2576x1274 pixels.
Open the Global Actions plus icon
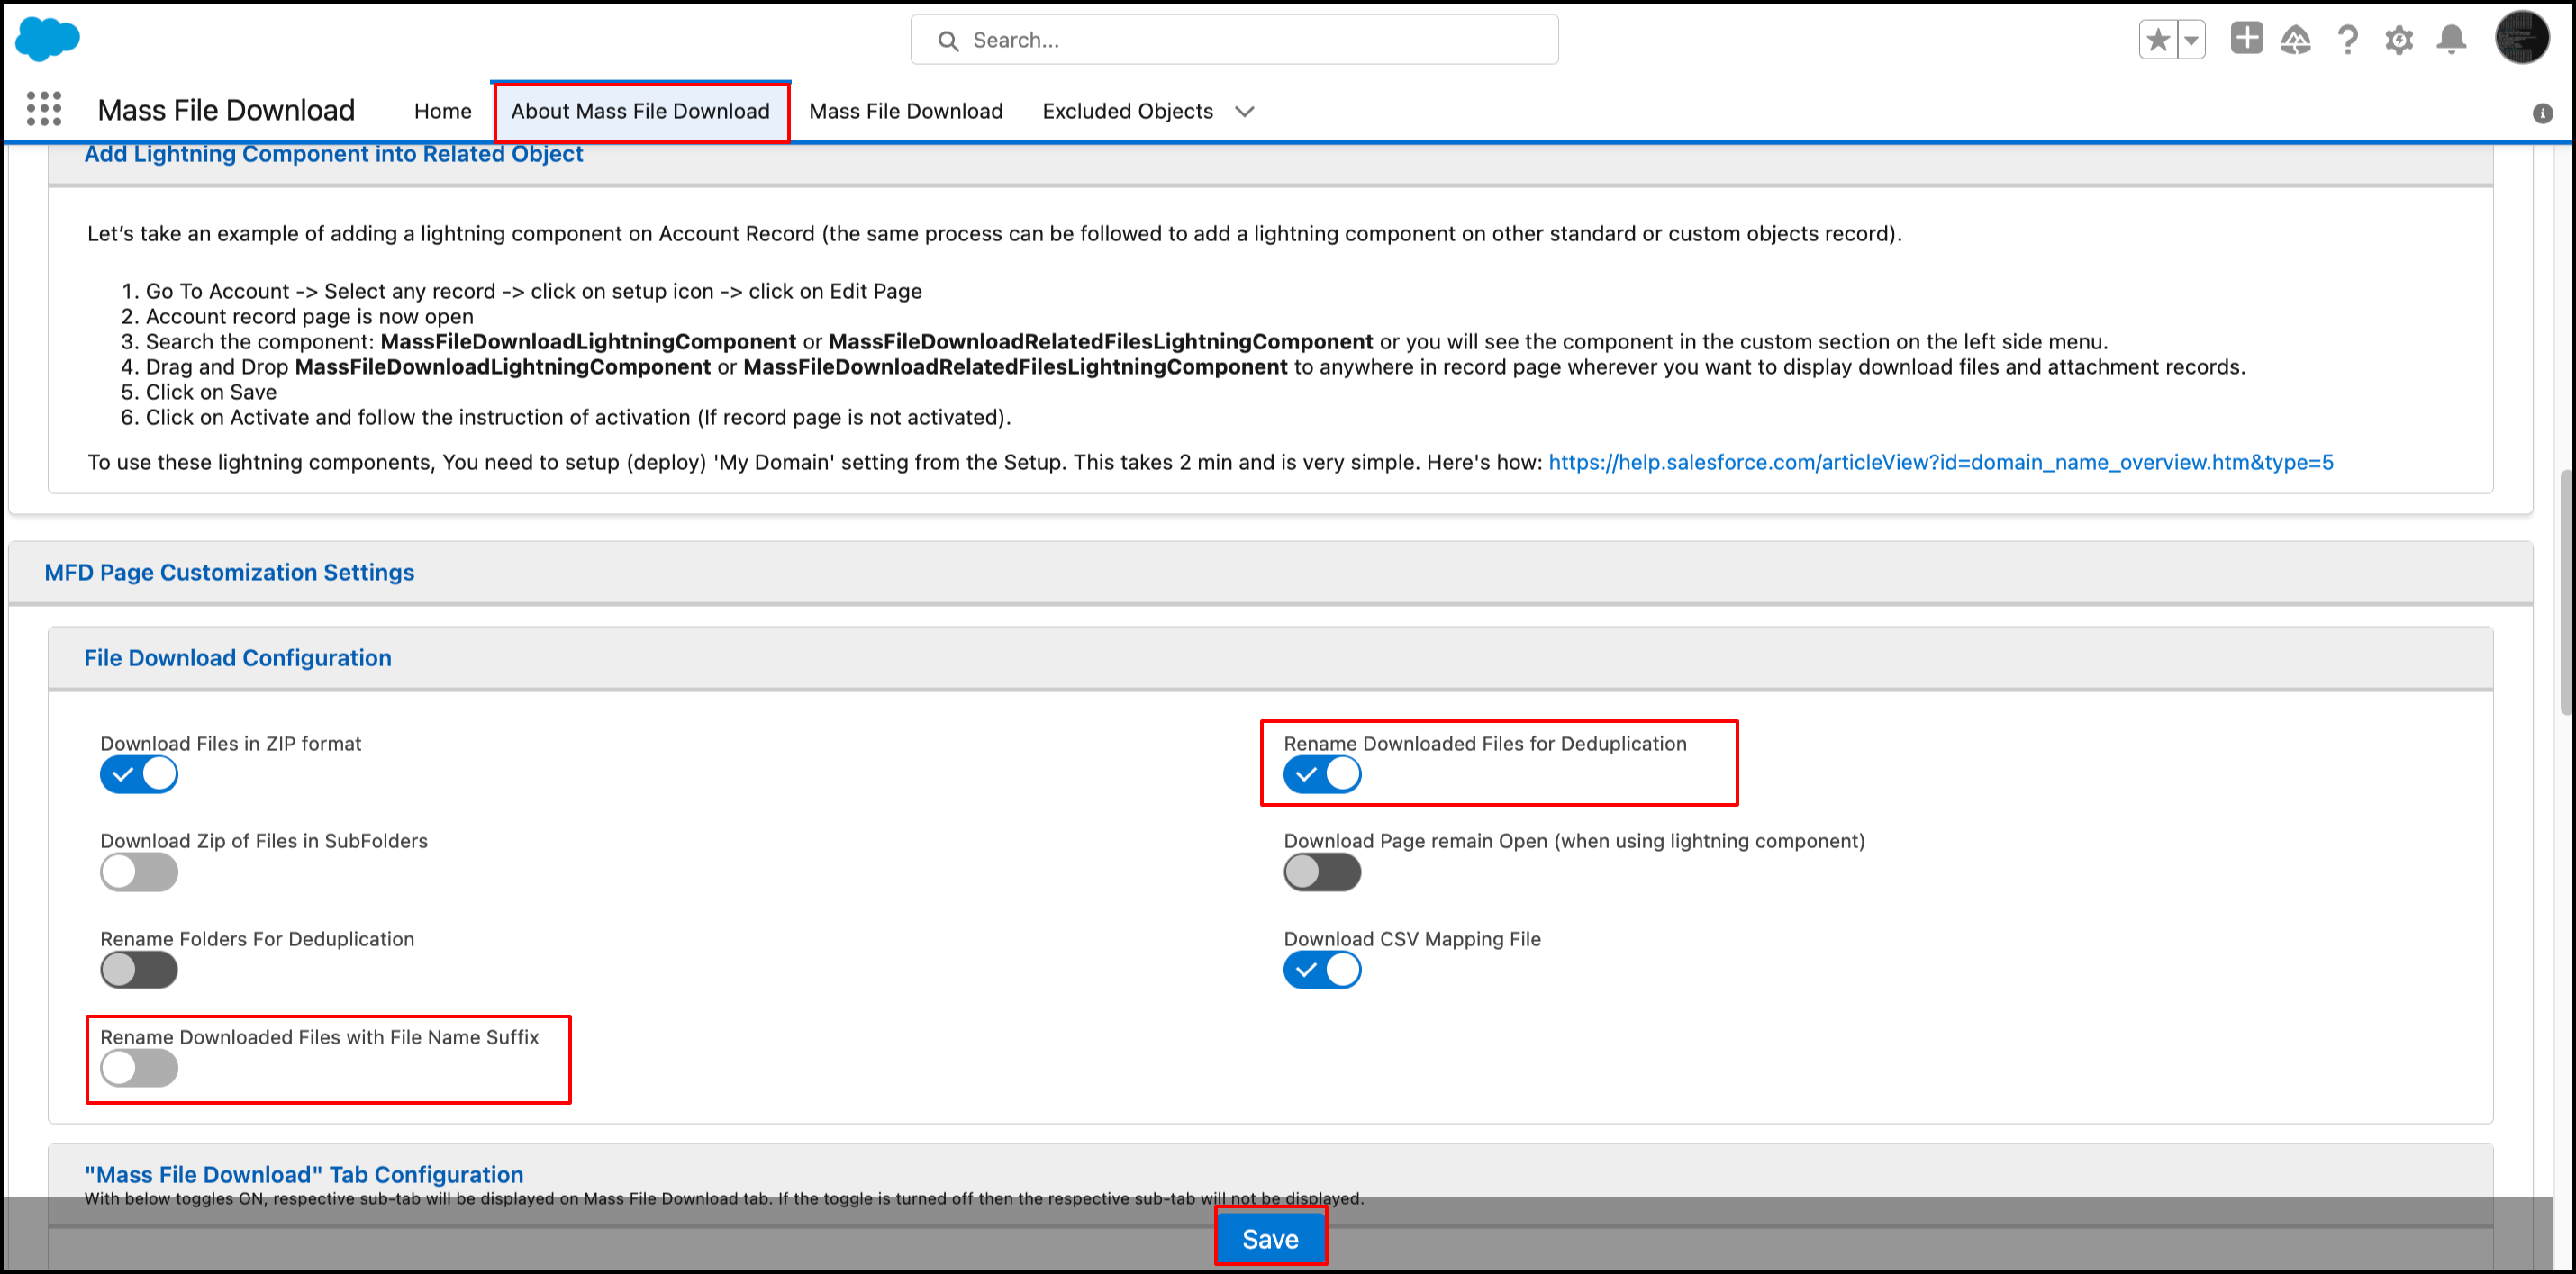[x=2246, y=39]
